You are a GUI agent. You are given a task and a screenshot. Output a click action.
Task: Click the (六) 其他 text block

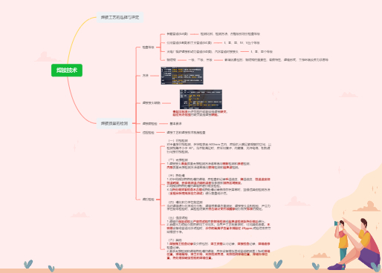(218, 249)
